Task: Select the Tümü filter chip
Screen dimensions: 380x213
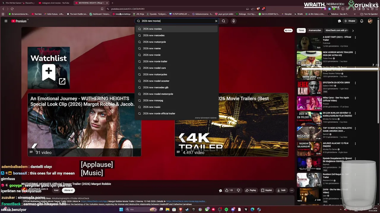Action: click(301, 30)
